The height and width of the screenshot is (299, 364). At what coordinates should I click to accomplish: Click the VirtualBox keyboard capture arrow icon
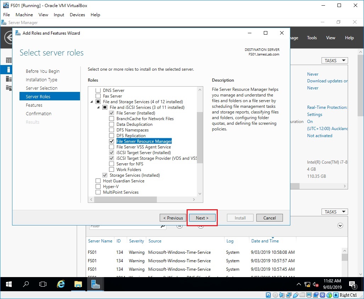336,295
